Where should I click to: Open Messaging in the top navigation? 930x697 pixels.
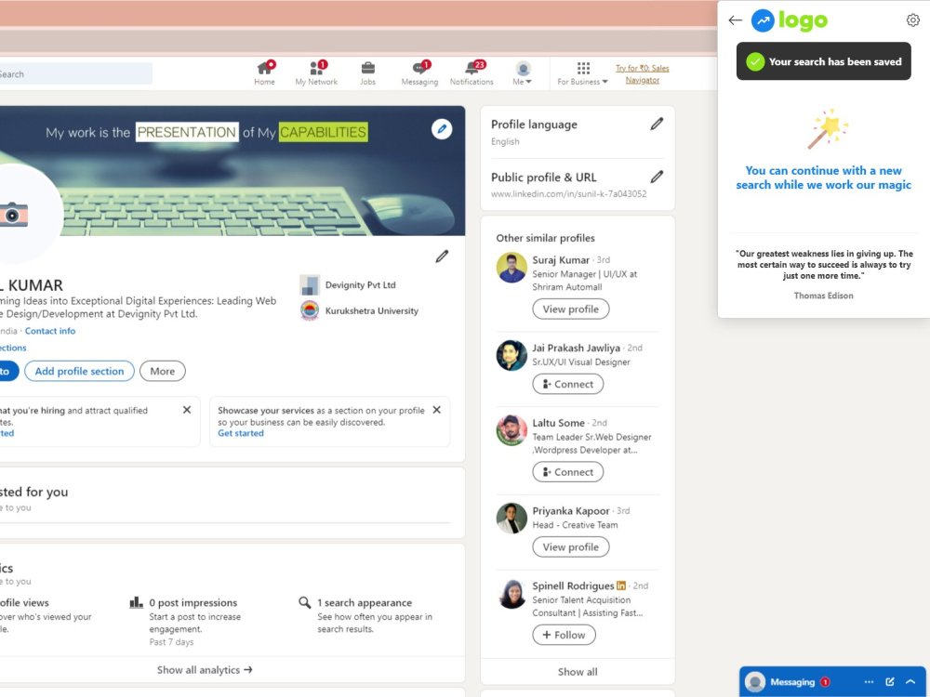[x=419, y=72]
